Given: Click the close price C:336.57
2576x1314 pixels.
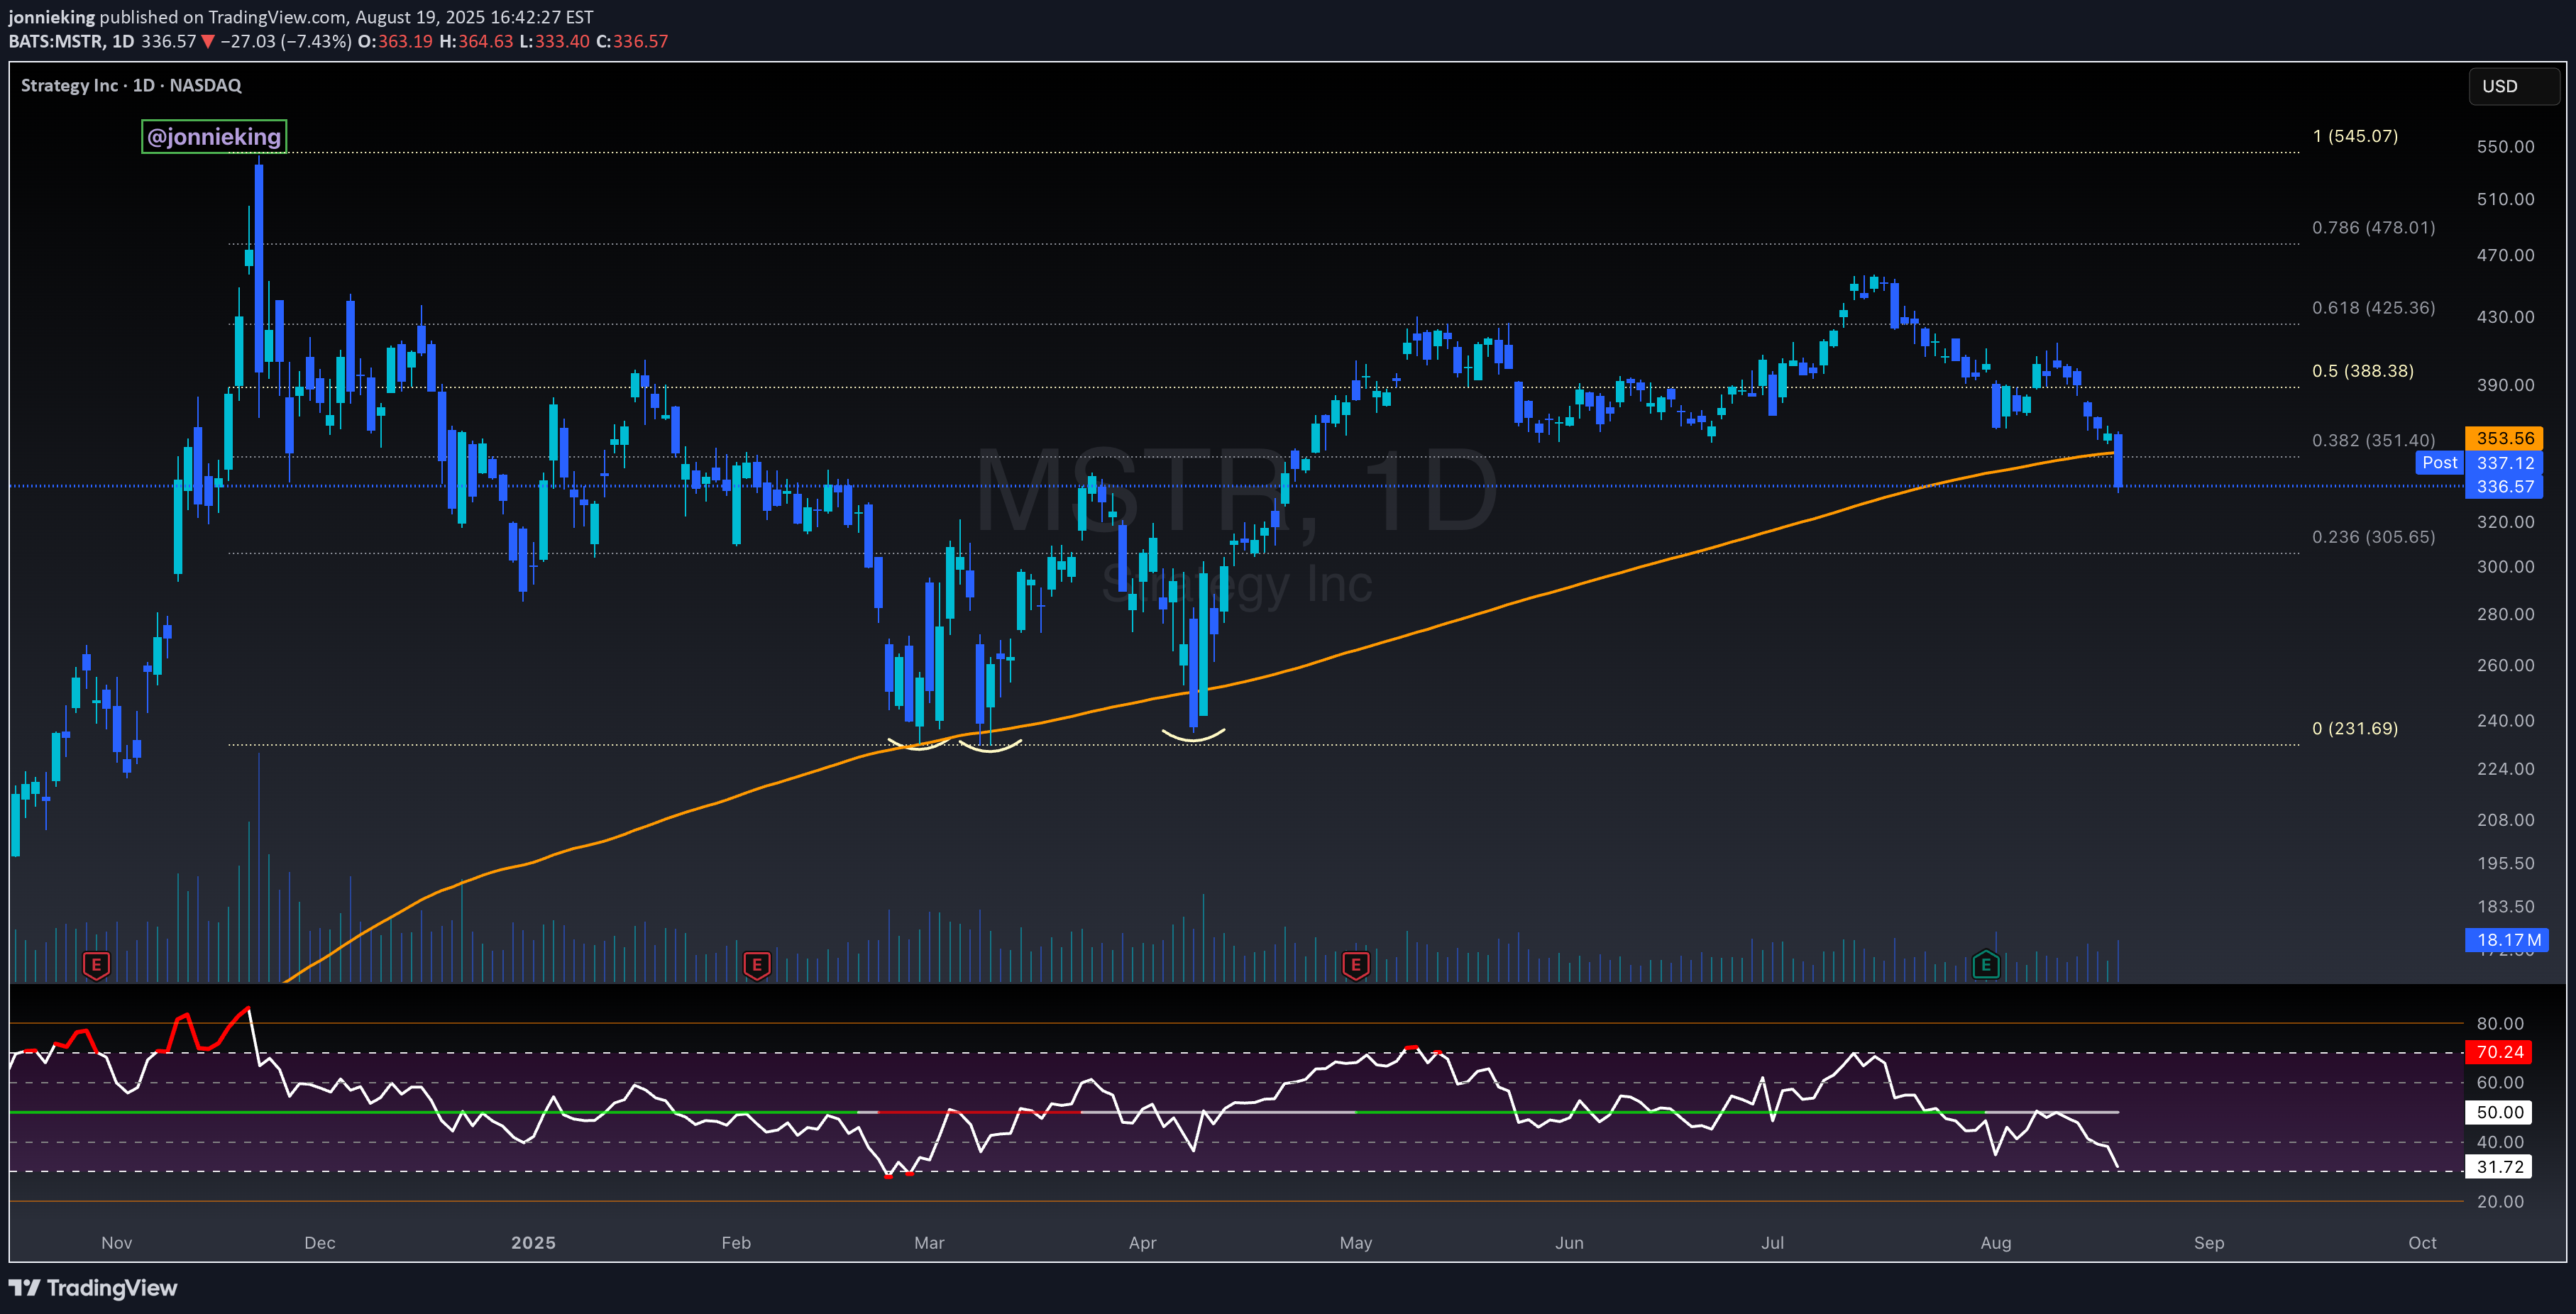Looking at the screenshot, I should pyautogui.click(x=632, y=41).
